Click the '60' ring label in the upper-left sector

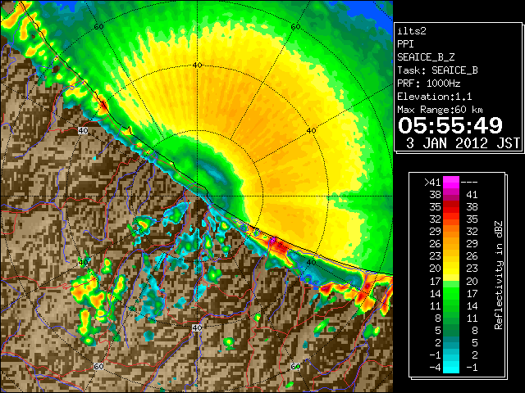pos(98,27)
